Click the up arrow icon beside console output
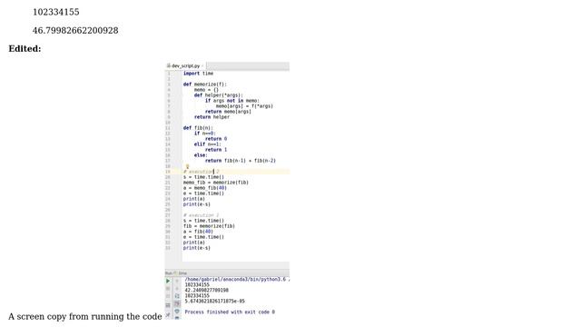 click(177, 281)
